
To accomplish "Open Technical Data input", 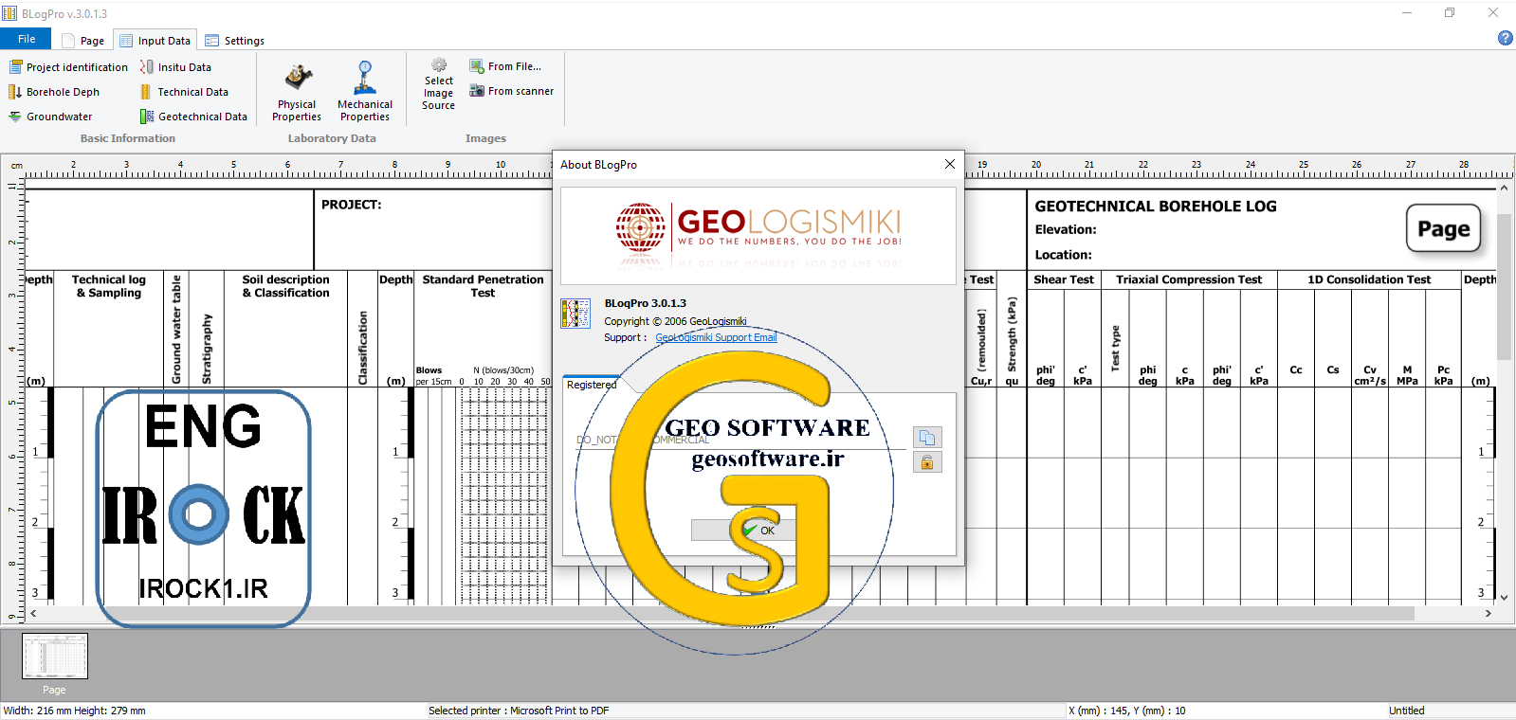I will click(184, 92).
